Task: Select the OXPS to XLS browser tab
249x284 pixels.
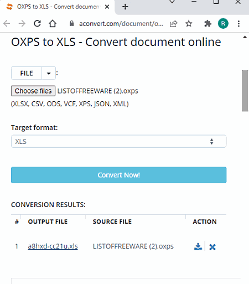Action: pyautogui.click(x=57, y=7)
